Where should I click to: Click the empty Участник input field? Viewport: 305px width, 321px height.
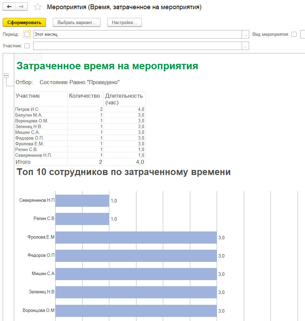click(137, 46)
